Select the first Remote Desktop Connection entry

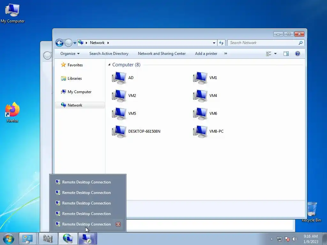[x=87, y=182]
